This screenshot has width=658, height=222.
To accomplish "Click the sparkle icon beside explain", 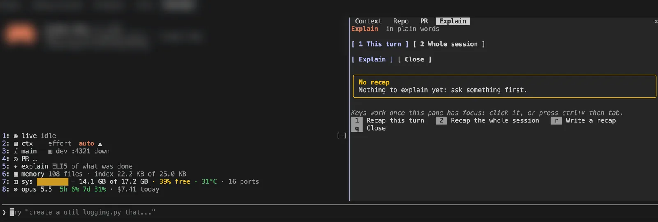I will (16, 167).
